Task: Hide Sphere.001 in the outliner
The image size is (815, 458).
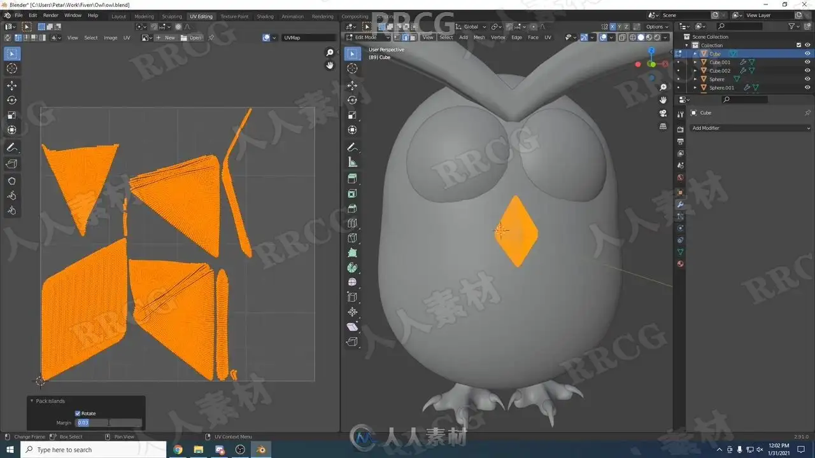Action: (808, 88)
